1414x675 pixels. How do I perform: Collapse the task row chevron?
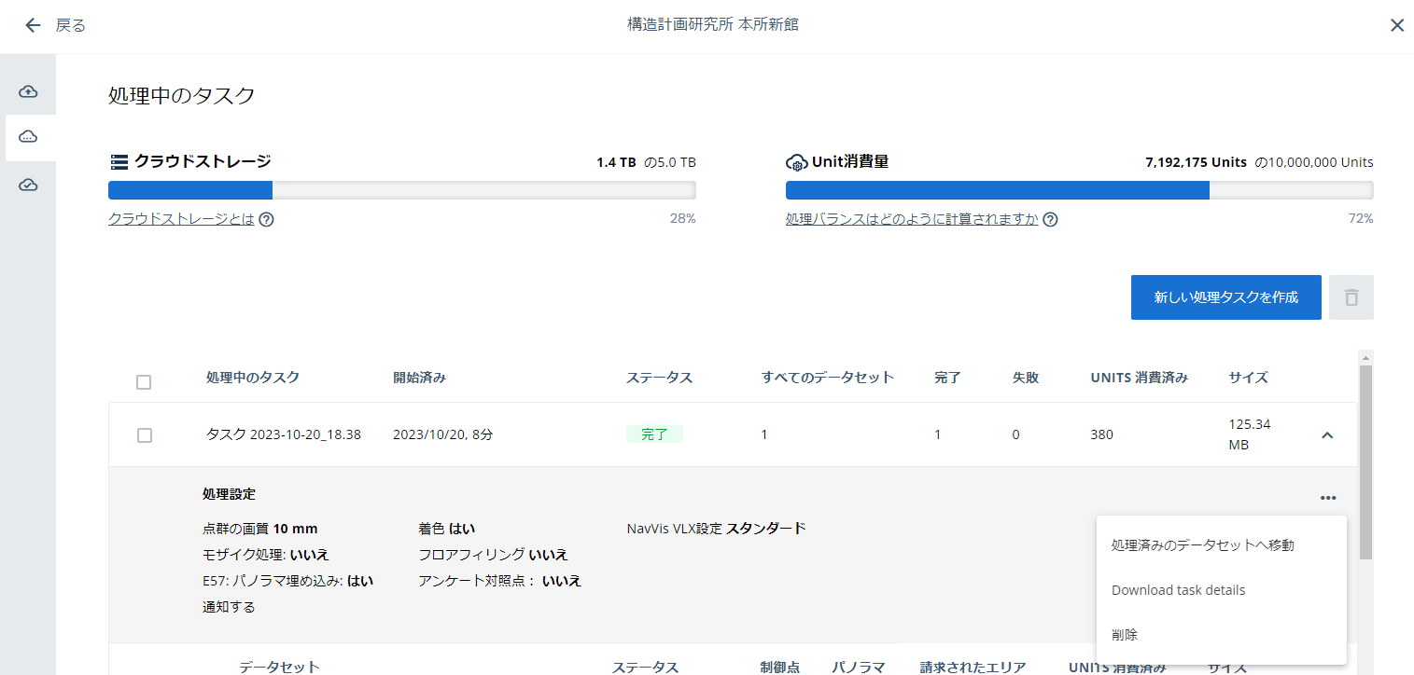coord(1327,434)
